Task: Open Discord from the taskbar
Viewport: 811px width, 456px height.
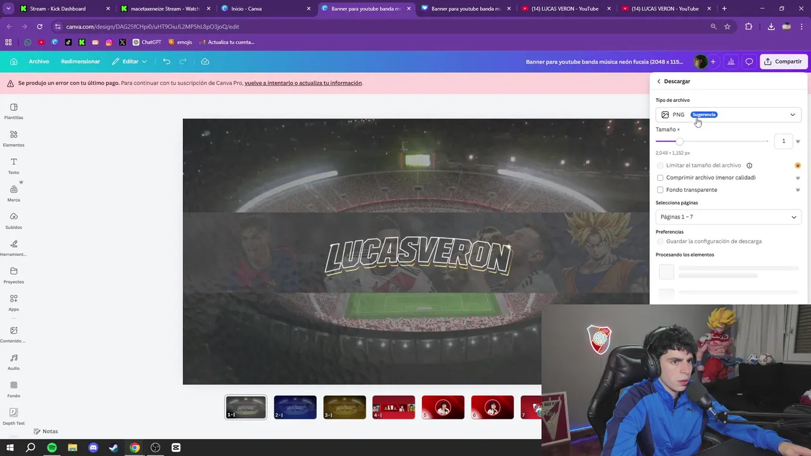Action: (93, 448)
